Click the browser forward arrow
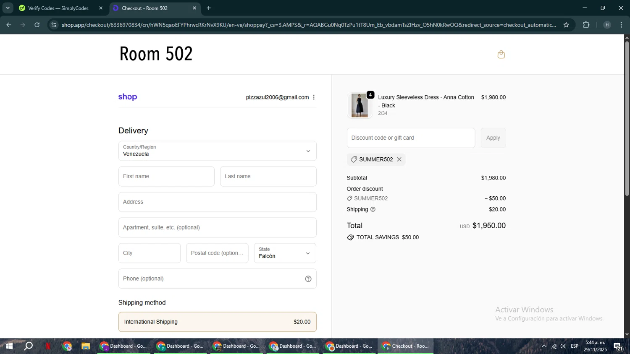Viewport: 630px width, 354px height. (x=23, y=25)
